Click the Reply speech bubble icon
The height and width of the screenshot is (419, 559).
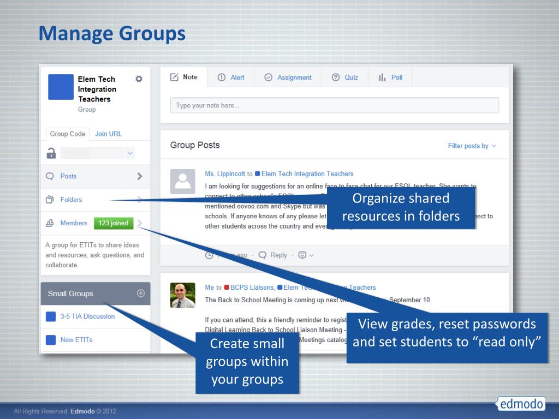click(x=263, y=255)
